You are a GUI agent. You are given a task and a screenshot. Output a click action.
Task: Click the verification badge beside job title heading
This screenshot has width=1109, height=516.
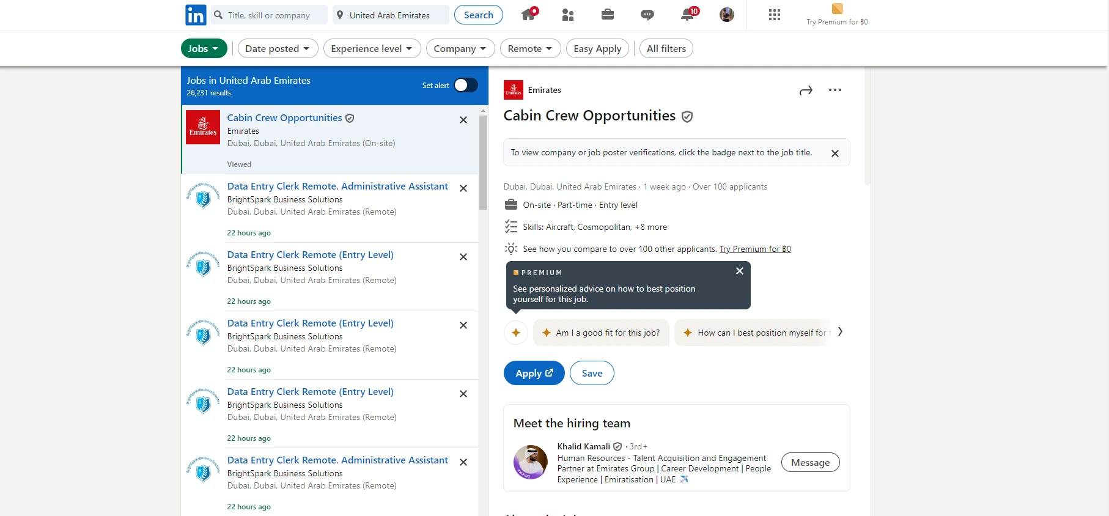coord(687,117)
